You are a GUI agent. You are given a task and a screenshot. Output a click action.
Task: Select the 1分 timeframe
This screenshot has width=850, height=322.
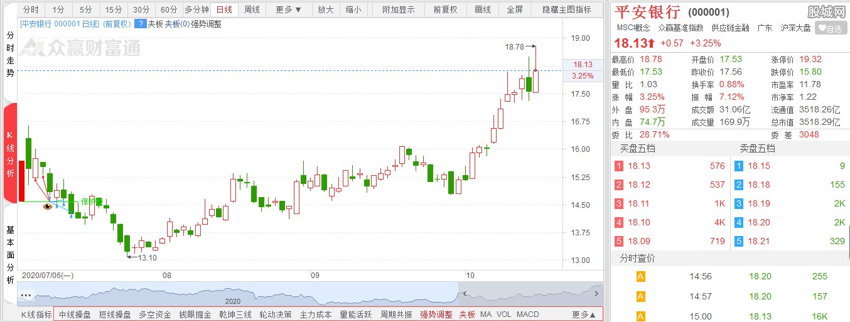[58, 9]
